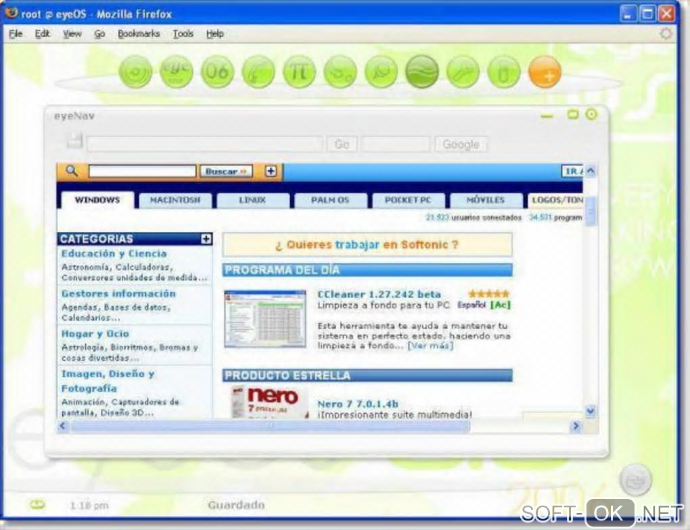
Task: Open 'Educación y Ciencia' category link
Action: [114, 254]
